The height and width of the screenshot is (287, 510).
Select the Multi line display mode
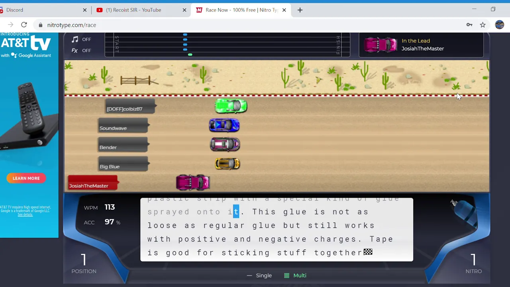[x=295, y=275]
